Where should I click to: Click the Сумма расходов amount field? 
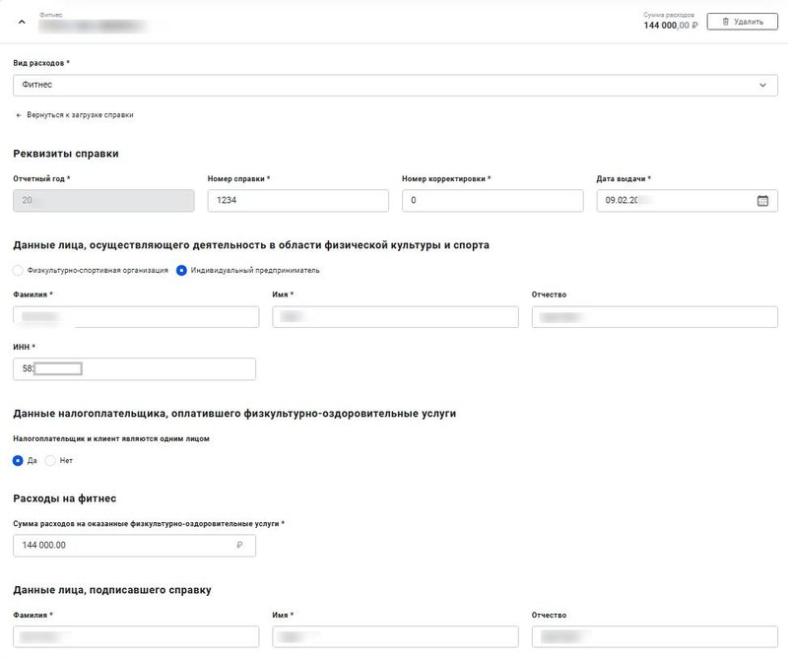point(134,545)
